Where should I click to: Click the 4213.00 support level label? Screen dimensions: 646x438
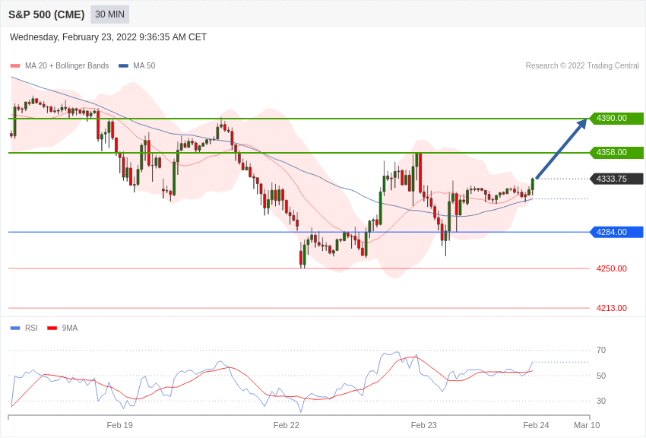[x=611, y=308]
